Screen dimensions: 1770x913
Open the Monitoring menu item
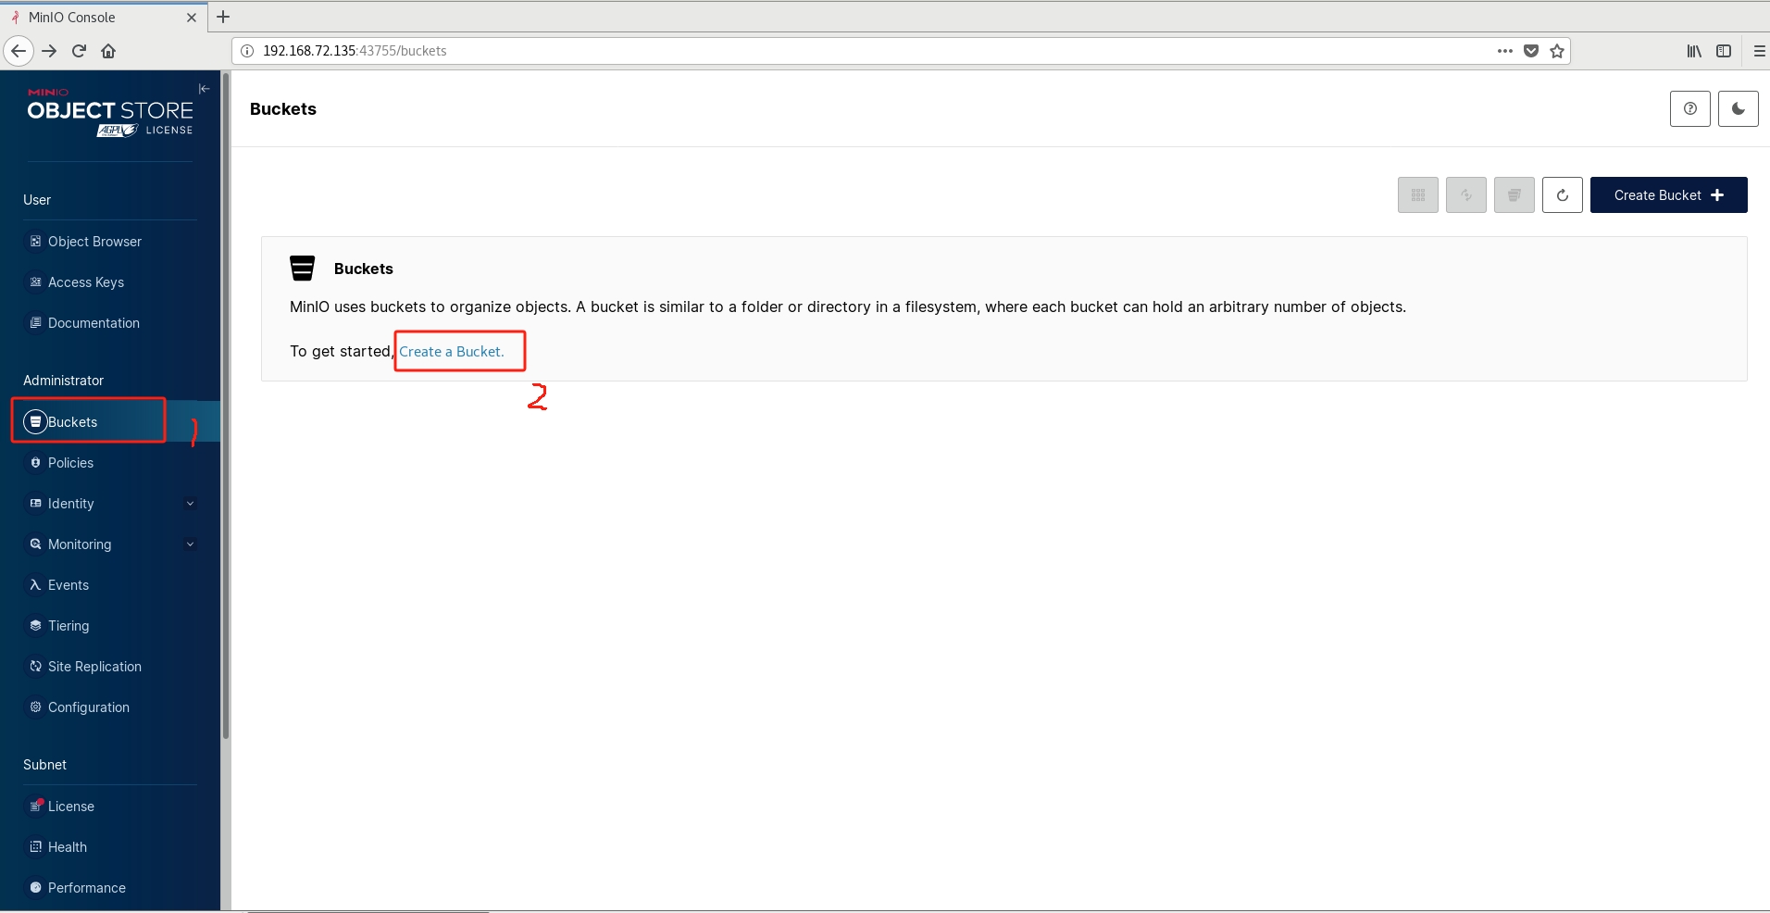(80, 544)
